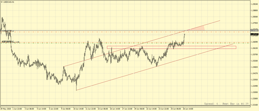Click the 29 May 2020 date label
The image size is (259, 111).
(5, 109)
